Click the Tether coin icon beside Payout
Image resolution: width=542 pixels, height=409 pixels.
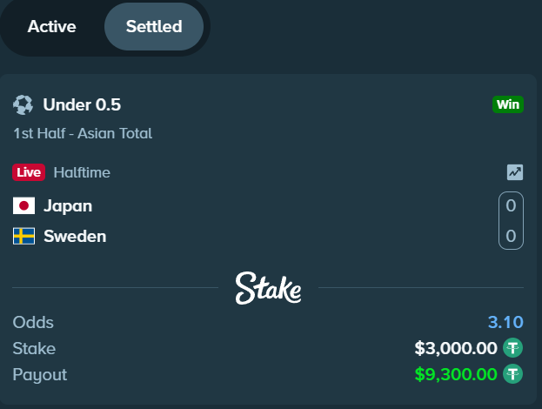point(512,374)
